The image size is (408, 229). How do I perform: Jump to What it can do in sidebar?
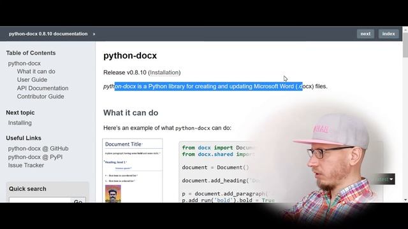click(36, 71)
